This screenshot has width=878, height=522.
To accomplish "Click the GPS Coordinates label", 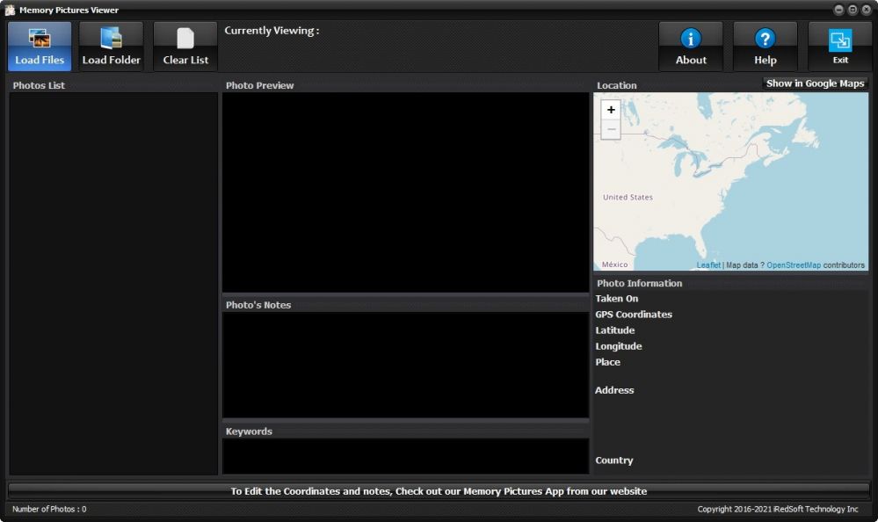I will [x=634, y=315].
